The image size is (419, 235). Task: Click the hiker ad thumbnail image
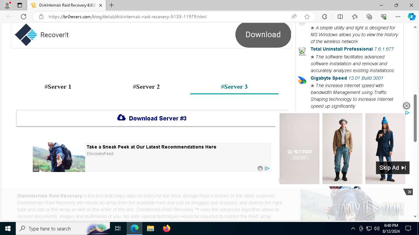[59, 157]
